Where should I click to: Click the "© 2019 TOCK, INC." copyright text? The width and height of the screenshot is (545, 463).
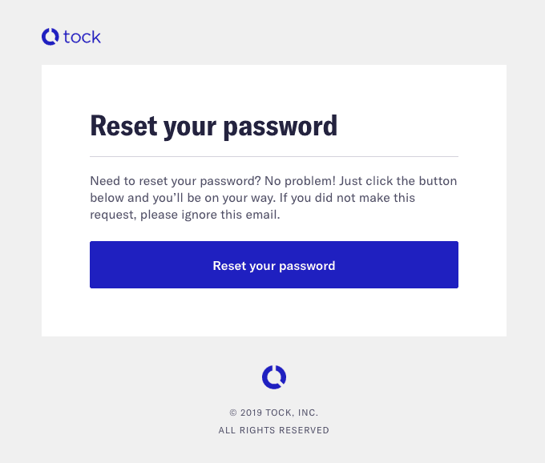[x=273, y=413]
